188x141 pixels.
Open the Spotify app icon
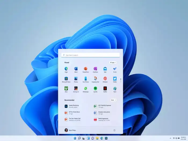click(x=95, y=88)
